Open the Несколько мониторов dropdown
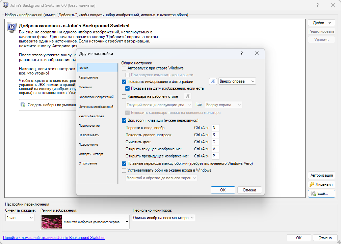This screenshot has height=244, width=341. pos(163,218)
